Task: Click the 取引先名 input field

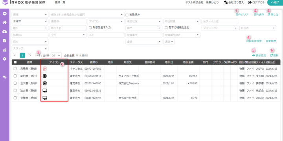Action: click(x=68, y=28)
